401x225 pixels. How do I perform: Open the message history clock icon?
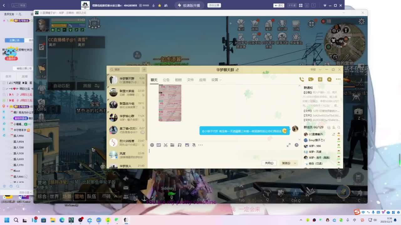[x=296, y=145]
